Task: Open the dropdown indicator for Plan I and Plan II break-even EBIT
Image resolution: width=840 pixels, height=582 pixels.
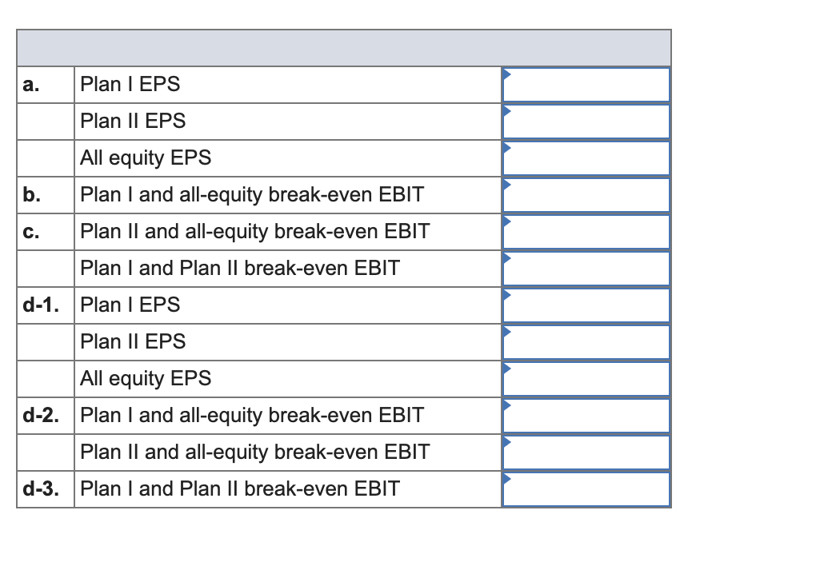Action: pyautogui.click(x=506, y=257)
